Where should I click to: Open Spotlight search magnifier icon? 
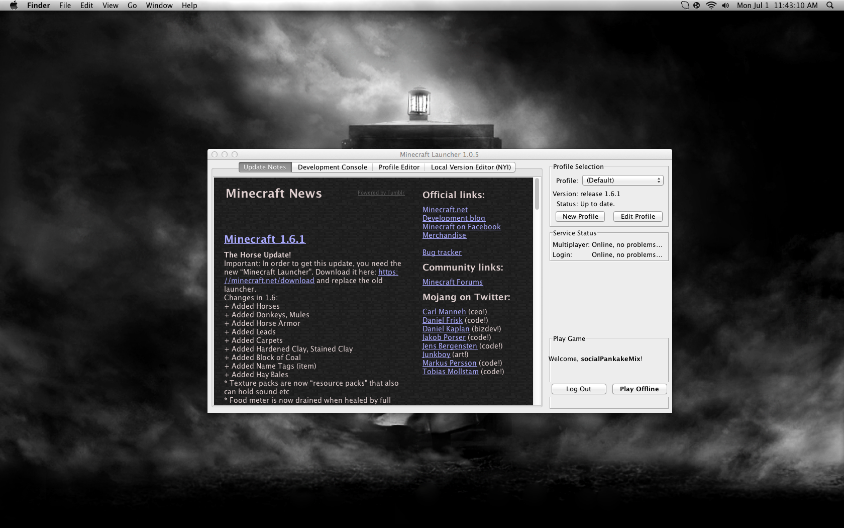(x=829, y=6)
